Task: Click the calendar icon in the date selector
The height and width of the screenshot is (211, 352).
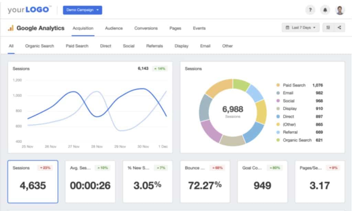Action: pyautogui.click(x=288, y=27)
